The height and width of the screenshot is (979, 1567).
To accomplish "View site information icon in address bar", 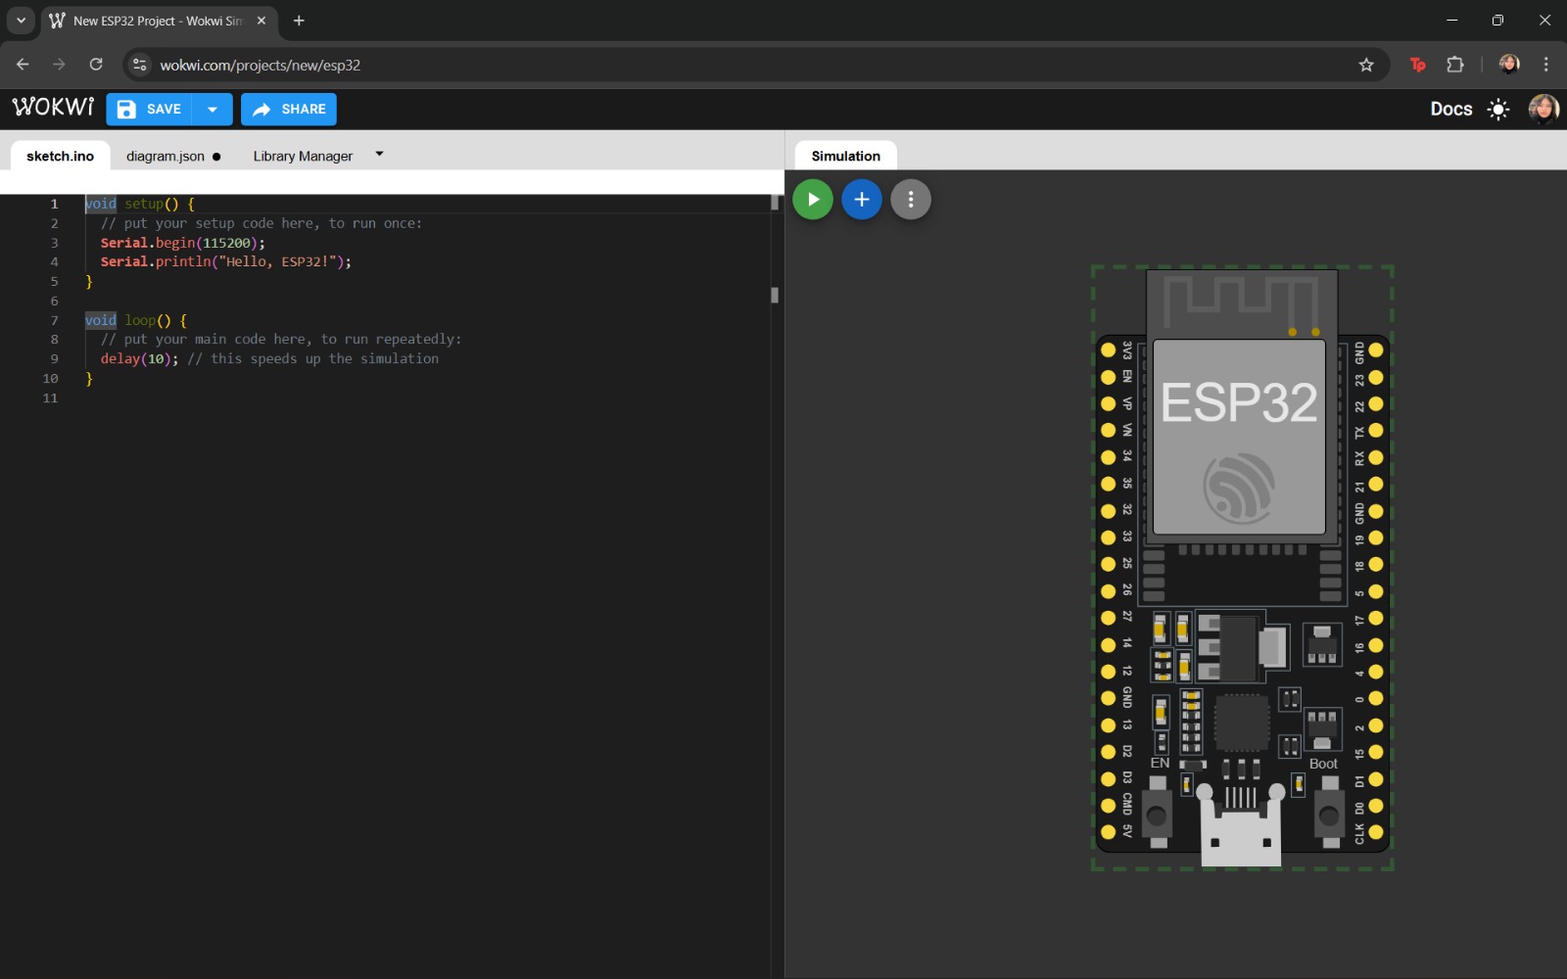I will [x=140, y=65].
